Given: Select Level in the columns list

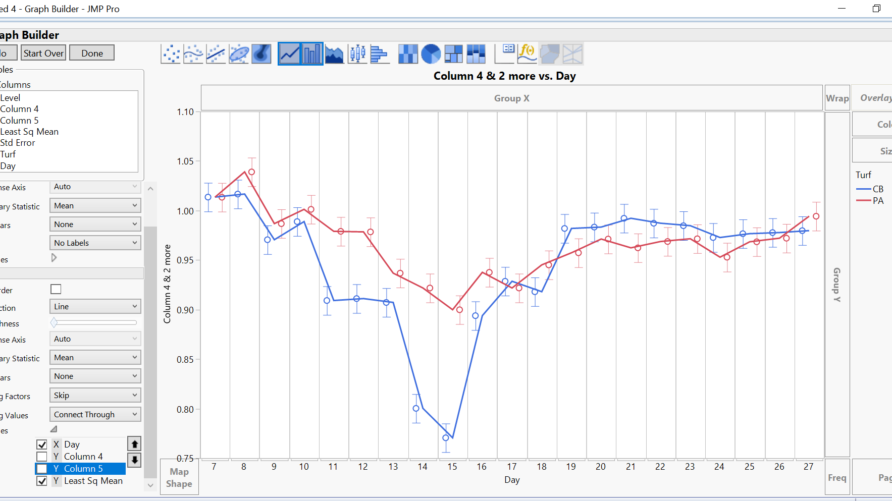Looking at the screenshot, I should tap(10, 98).
